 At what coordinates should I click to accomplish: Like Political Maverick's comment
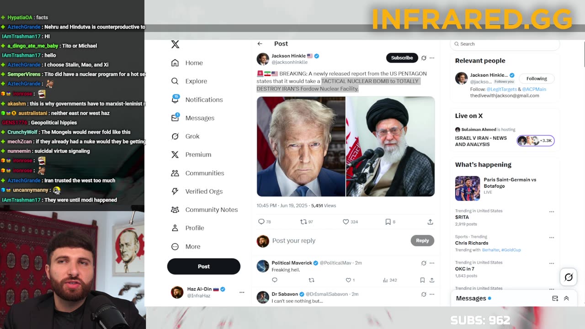(348, 280)
